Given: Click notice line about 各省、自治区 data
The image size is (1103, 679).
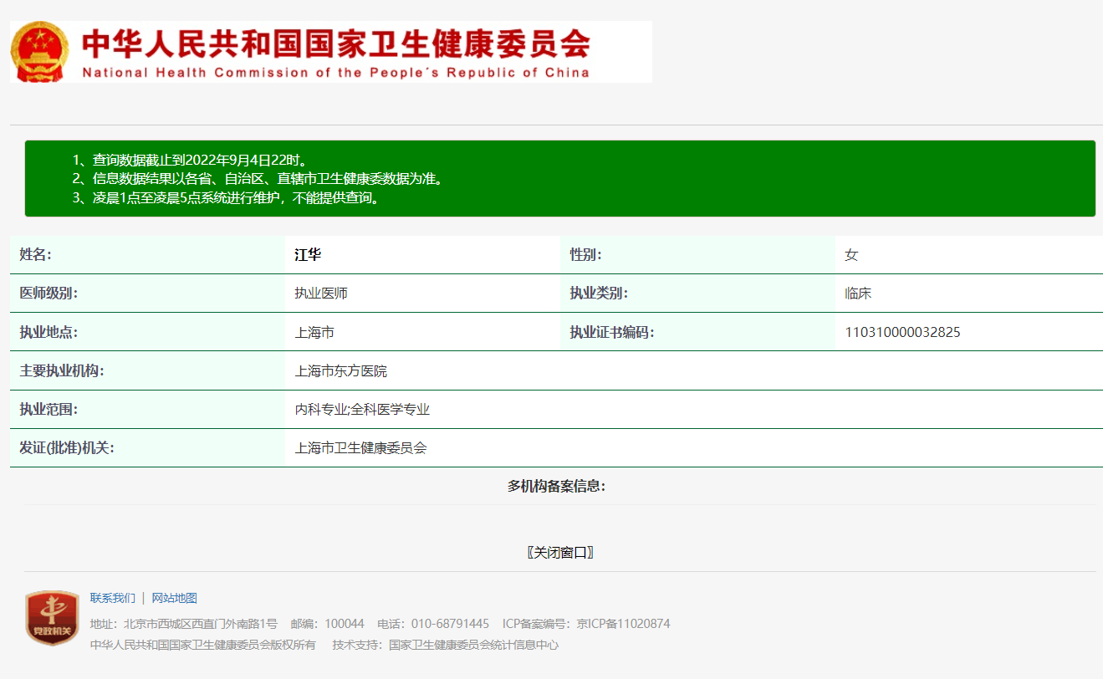Looking at the screenshot, I should coord(258,179).
